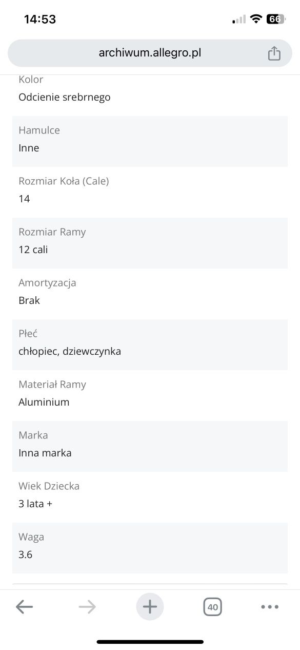Tap the Kolor value Odcienie srebrnego

tap(65, 97)
